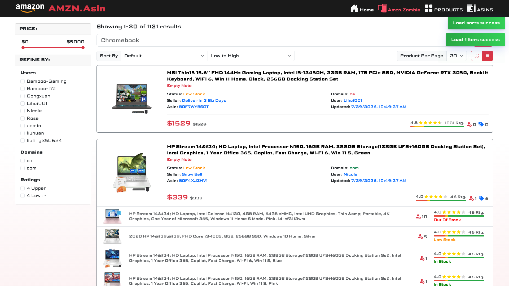Click user icon on HP Stream Pink Celeron row
This screenshot has height=286, width=509.
click(x=418, y=217)
